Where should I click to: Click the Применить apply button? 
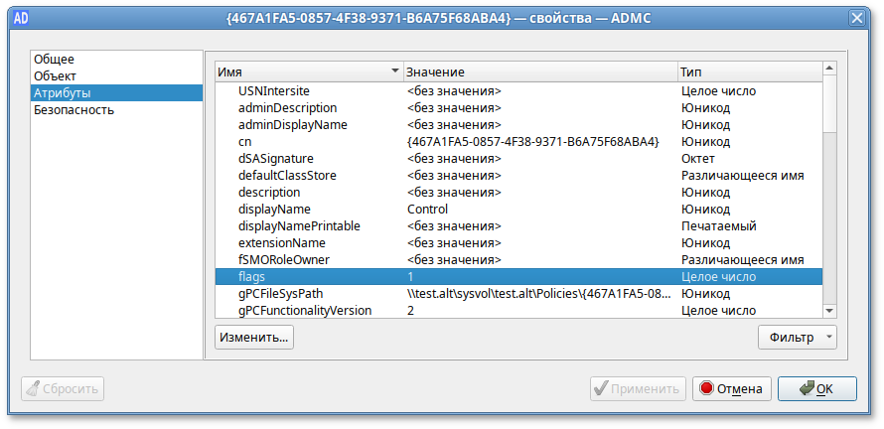click(639, 389)
